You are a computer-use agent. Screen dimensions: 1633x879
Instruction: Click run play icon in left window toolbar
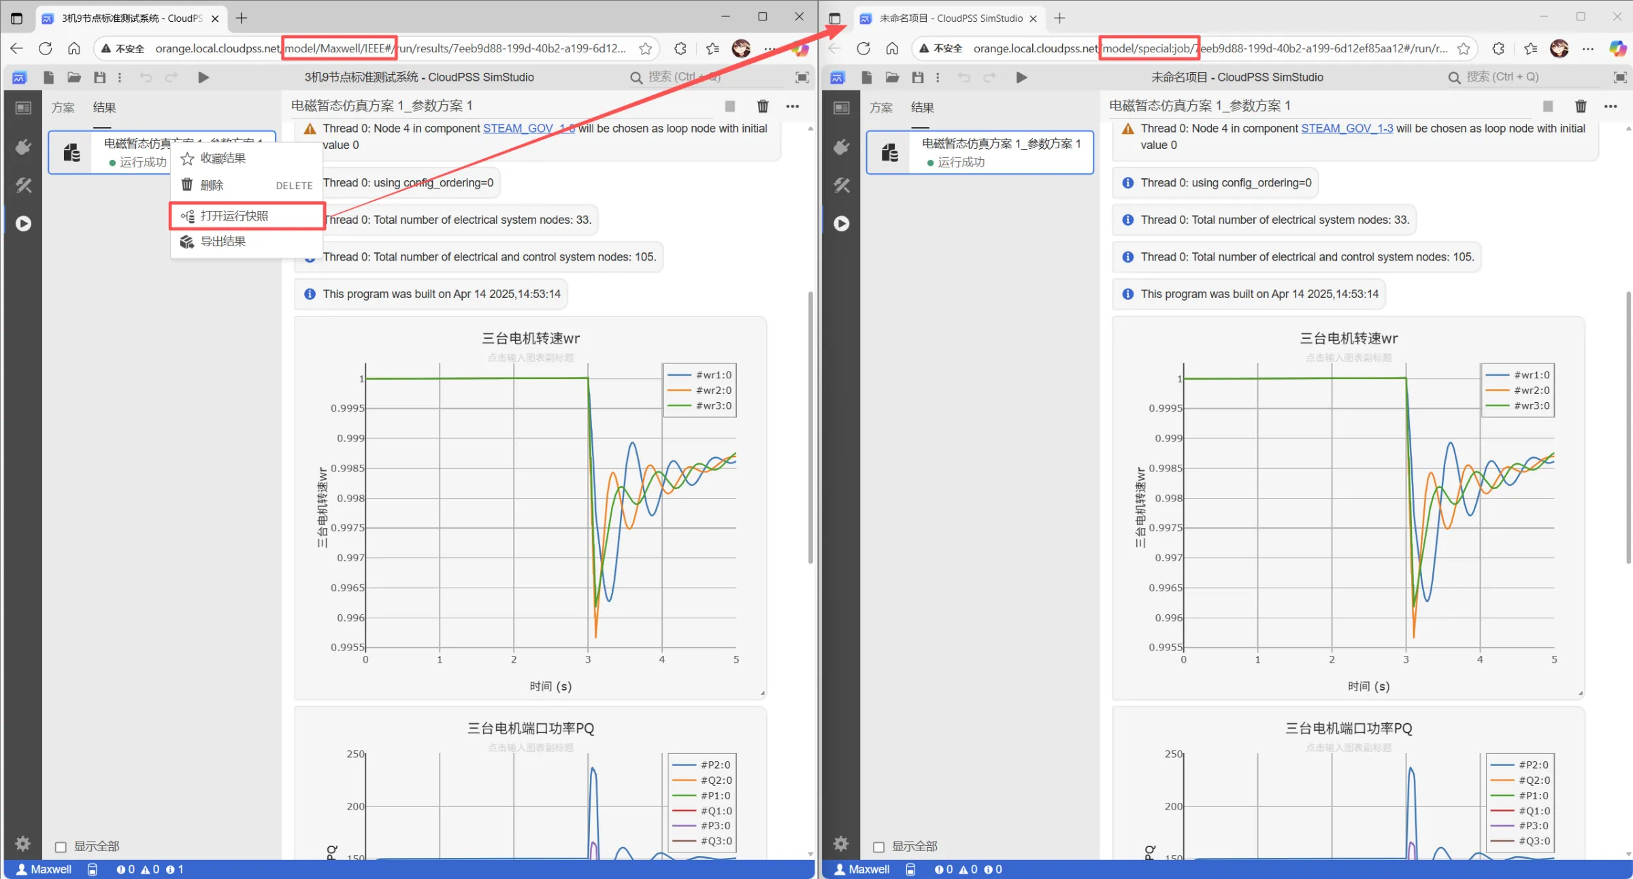[x=203, y=78]
